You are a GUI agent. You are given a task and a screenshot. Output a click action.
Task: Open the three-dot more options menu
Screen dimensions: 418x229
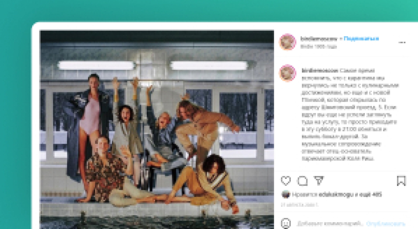tap(402, 42)
